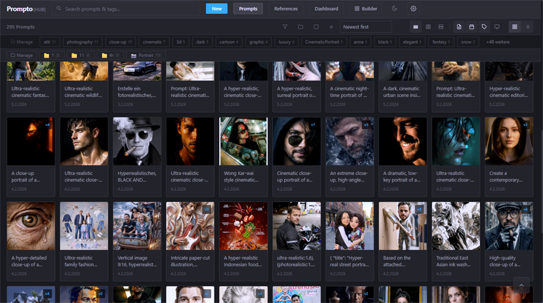
Task: Focus the Search prompts & tags field
Action: [126, 9]
